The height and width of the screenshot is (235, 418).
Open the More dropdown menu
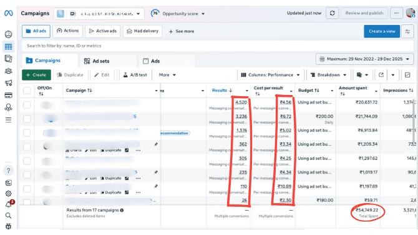click(x=167, y=75)
